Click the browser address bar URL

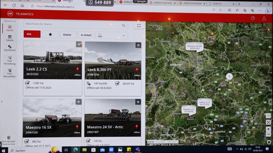pos(55,7)
